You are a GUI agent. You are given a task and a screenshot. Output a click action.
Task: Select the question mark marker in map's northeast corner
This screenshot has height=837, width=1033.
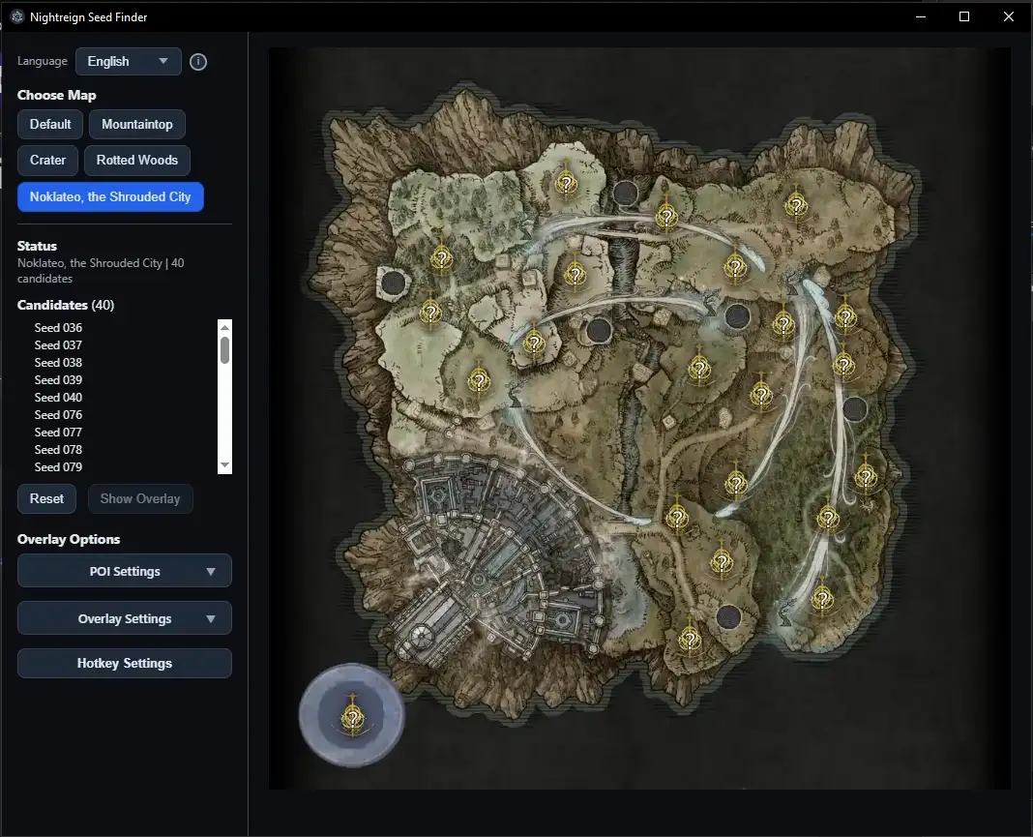point(796,204)
